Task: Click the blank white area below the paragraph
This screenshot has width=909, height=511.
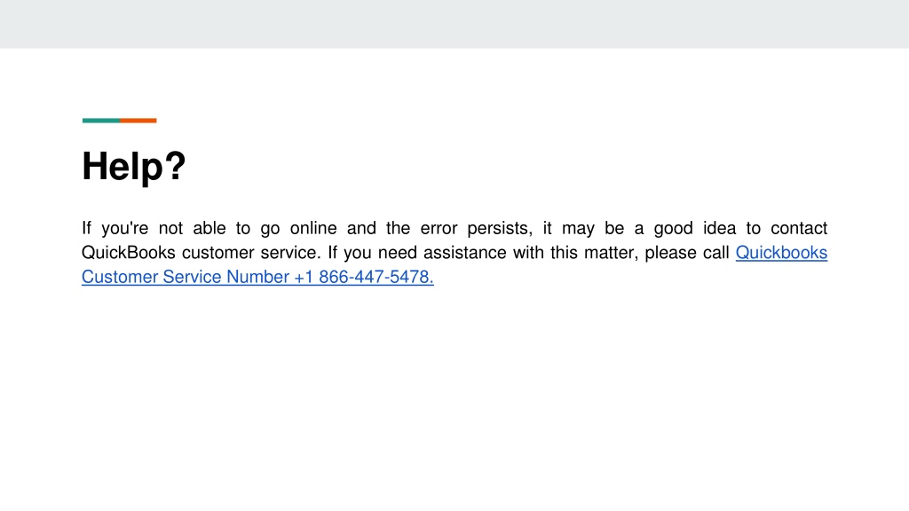Action: tap(454, 400)
